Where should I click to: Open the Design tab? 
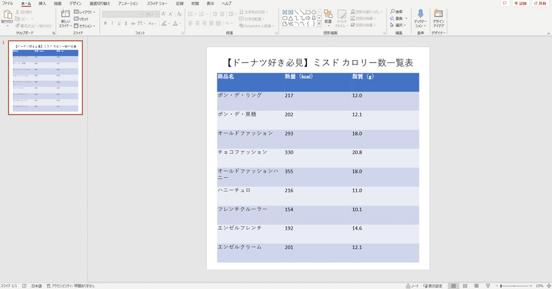click(x=75, y=3)
